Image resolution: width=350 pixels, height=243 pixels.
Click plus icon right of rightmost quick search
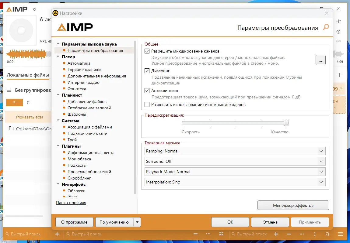click(x=276, y=234)
